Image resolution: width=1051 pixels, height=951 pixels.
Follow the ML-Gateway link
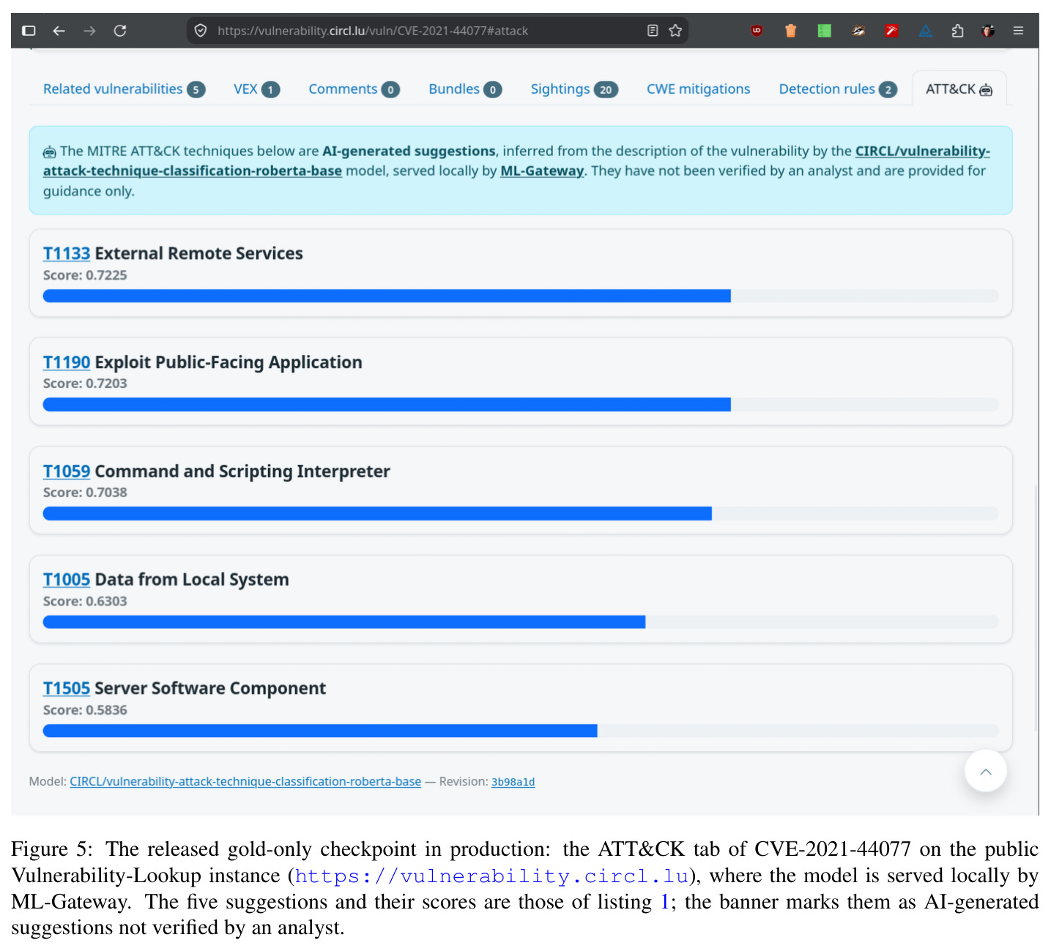coord(542,171)
